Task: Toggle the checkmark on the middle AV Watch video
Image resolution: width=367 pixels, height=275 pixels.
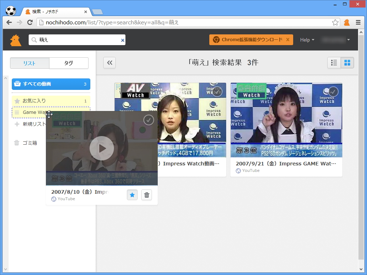Action: pos(217,92)
